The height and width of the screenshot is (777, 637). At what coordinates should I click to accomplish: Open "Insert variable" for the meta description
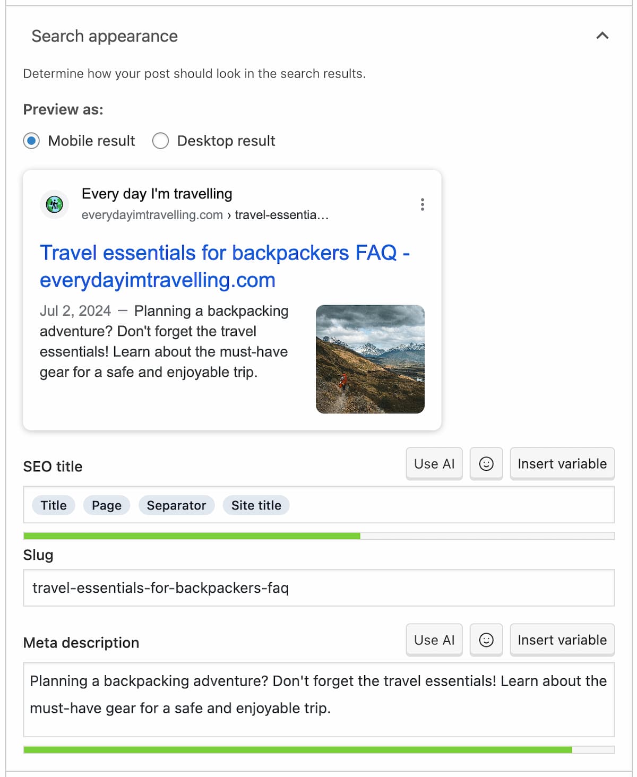[x=562, y=640]
